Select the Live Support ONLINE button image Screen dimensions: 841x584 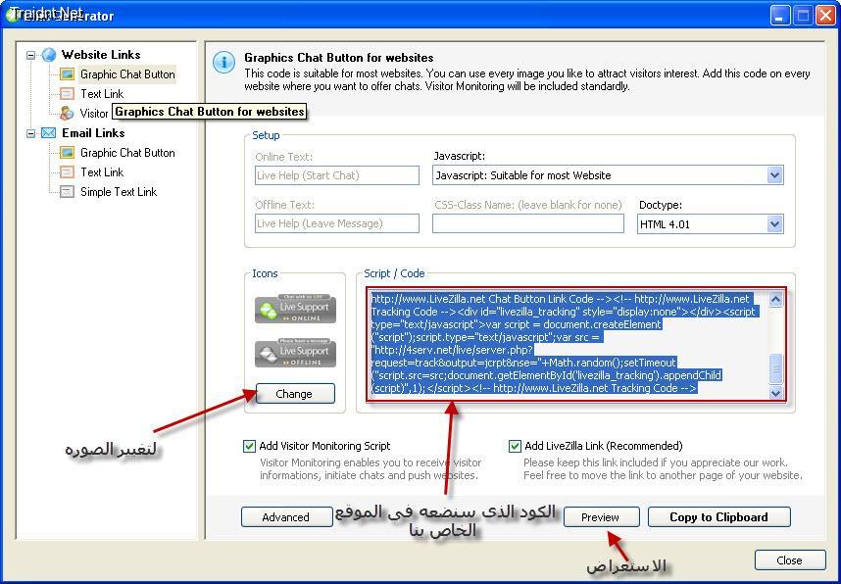coord(296,309)
